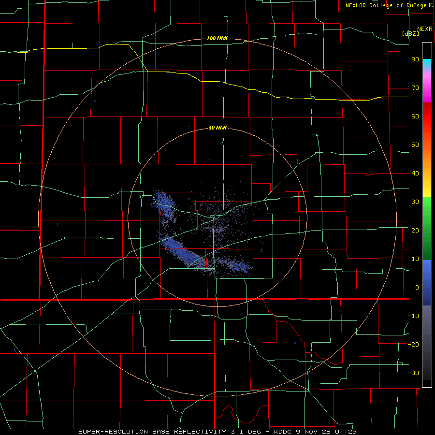Image resolution: width=435 pixels, height=435 pixels.
Task: Click the "50 NMI" range ring label
Action: pyautogui.click(x=218, y=128)
